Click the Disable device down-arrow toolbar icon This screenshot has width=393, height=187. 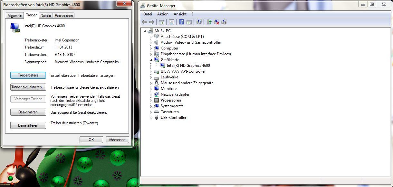point(224,22)
